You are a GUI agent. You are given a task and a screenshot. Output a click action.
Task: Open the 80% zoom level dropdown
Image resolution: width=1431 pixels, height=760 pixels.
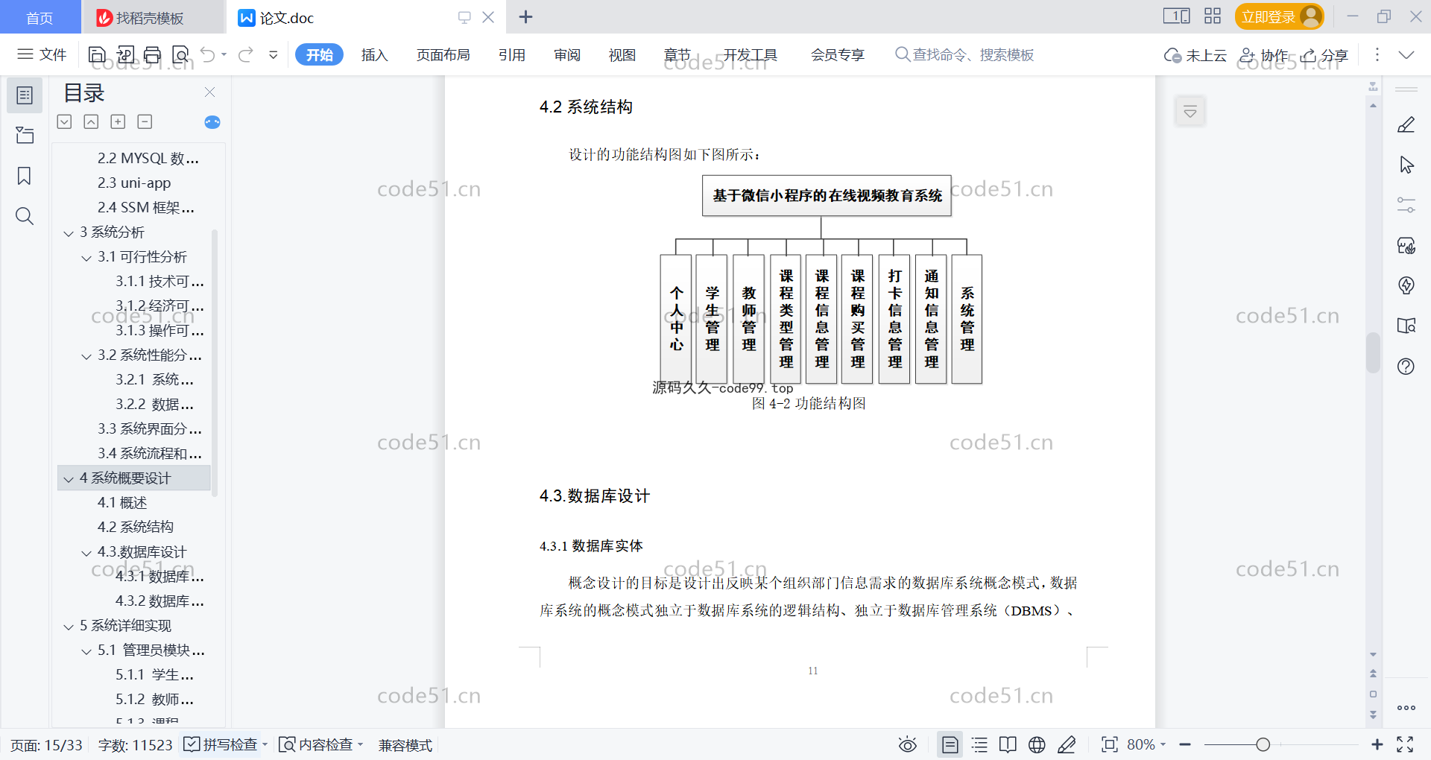click(x=1146, y=744)
